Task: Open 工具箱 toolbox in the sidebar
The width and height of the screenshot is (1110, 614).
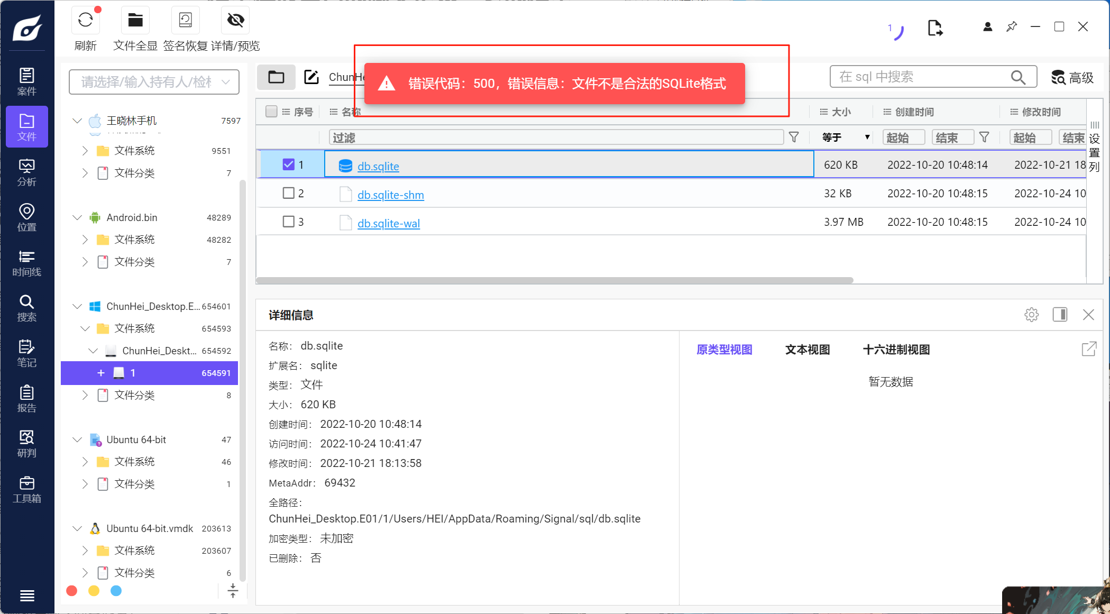Action: pyautogui.click(x=26, y=490)
